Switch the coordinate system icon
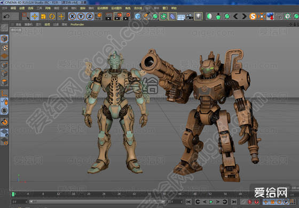The height and width of the screenshot is (208, 299). pos(99,16)
